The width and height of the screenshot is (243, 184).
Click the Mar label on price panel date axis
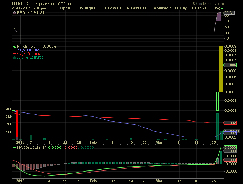(x=159, y=142)
